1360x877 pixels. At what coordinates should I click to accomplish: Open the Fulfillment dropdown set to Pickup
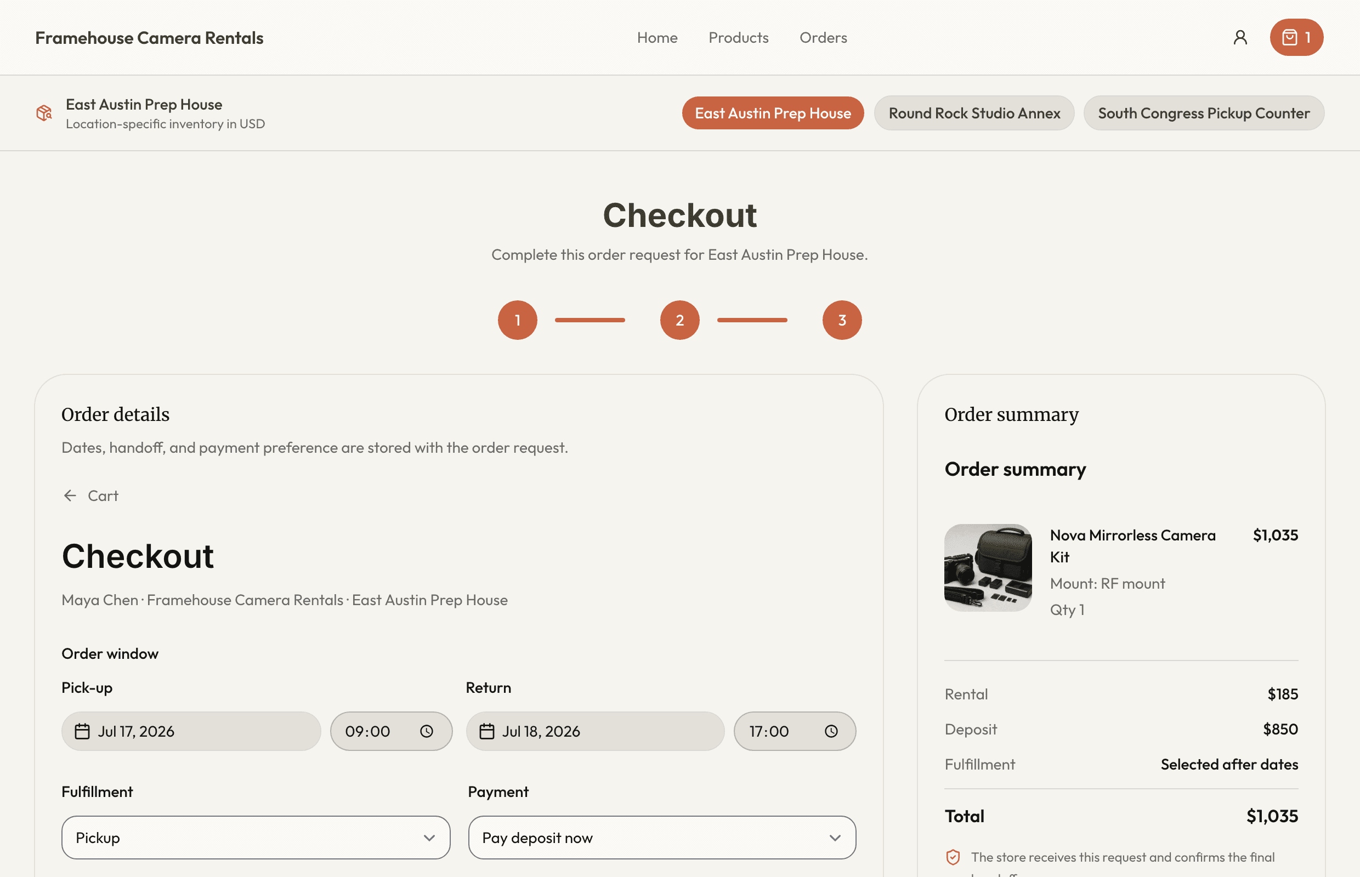(x=256, y=838)
